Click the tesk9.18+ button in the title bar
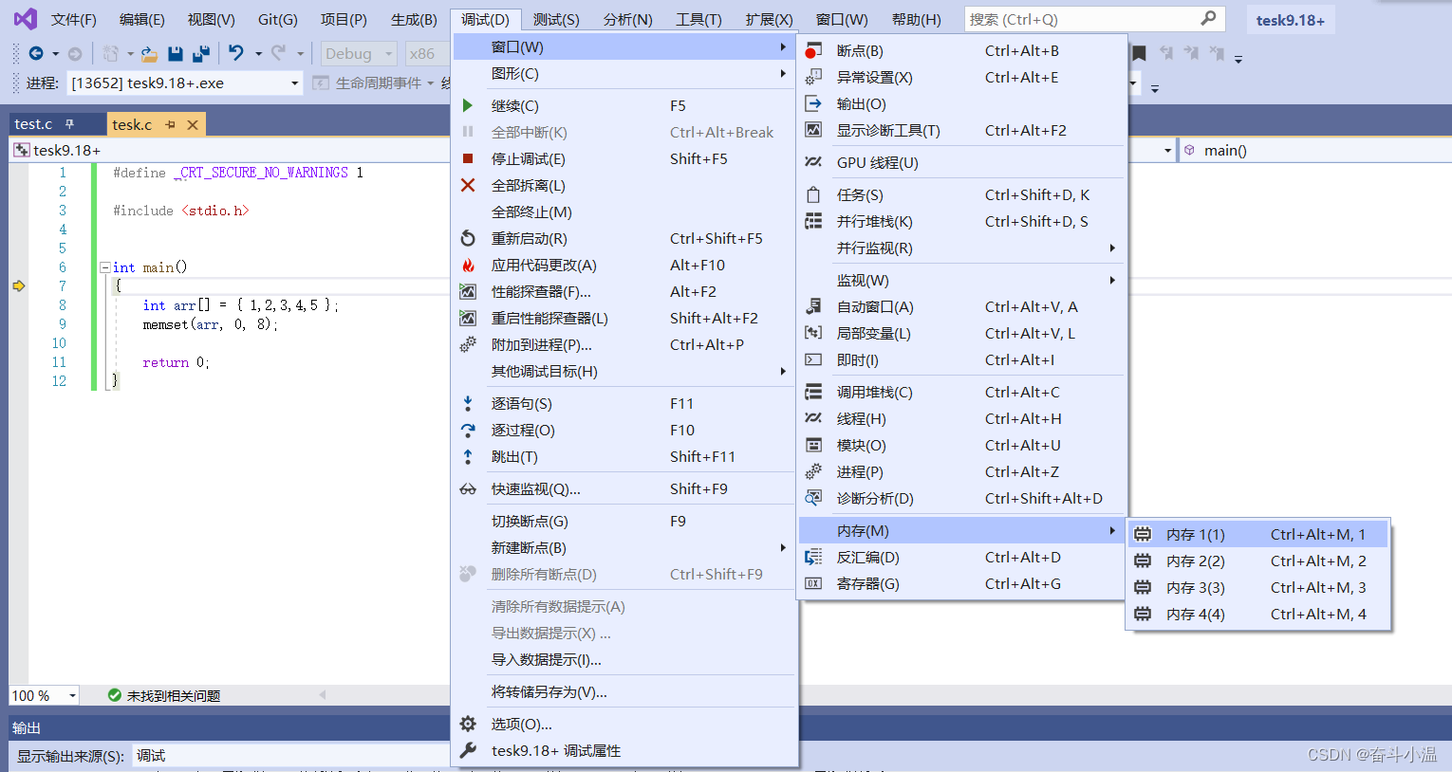 click(x=1290, y=18)
